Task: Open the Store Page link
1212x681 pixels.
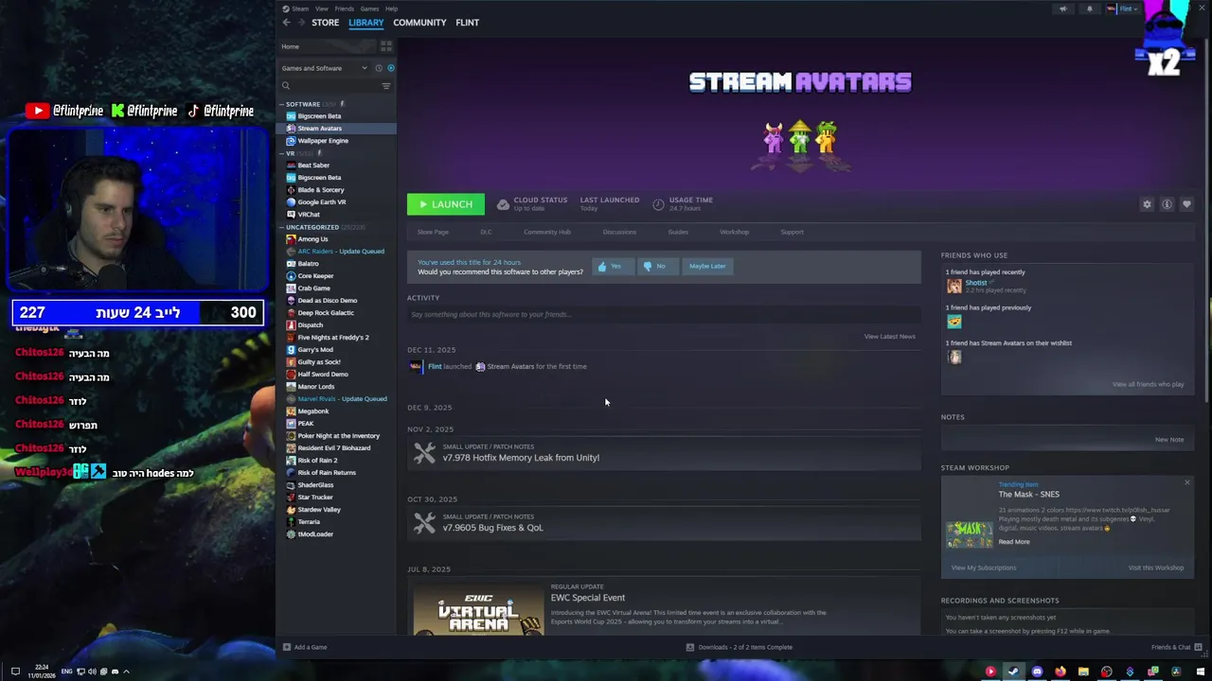Action: tap(433, 232)
